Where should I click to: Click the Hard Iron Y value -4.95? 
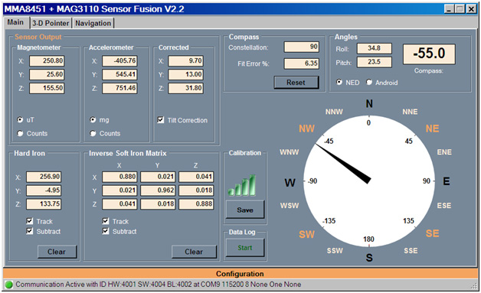tap(44, 190)
